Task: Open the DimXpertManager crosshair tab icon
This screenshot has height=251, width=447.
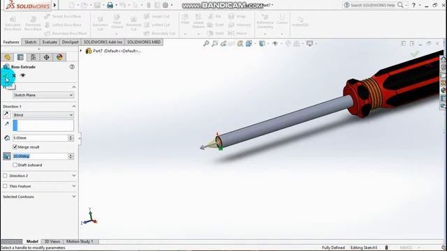Action: (x=46, y=57)
